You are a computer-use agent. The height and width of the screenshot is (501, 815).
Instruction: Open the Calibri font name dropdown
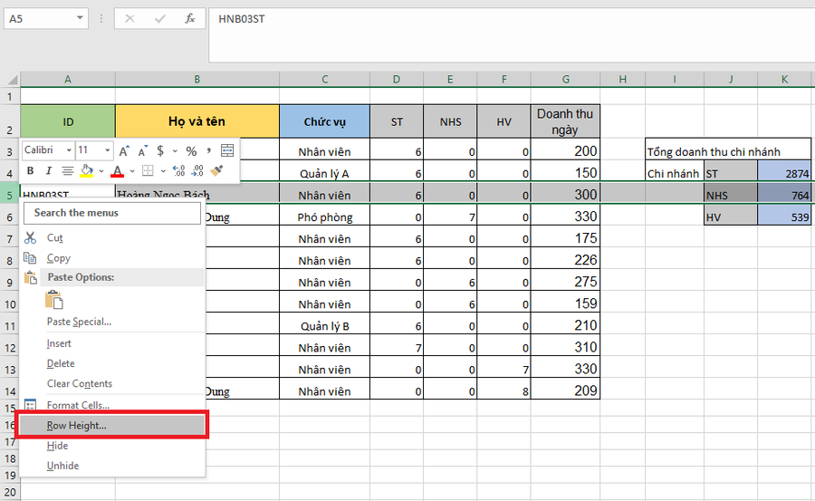click(x=69, y=150)
